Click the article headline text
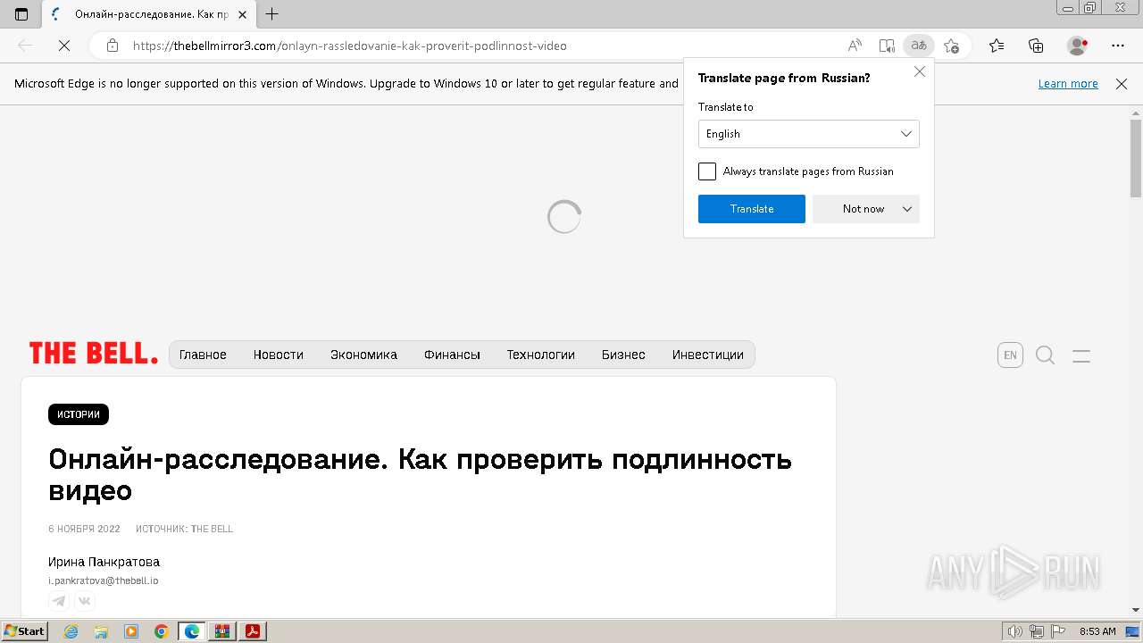The height and width of the screenshot is (643, 1143). click(x=420, y=475)
